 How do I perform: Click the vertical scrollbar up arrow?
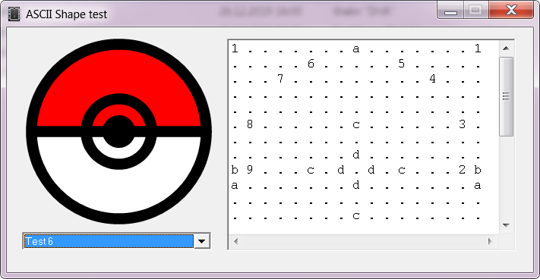506,49
